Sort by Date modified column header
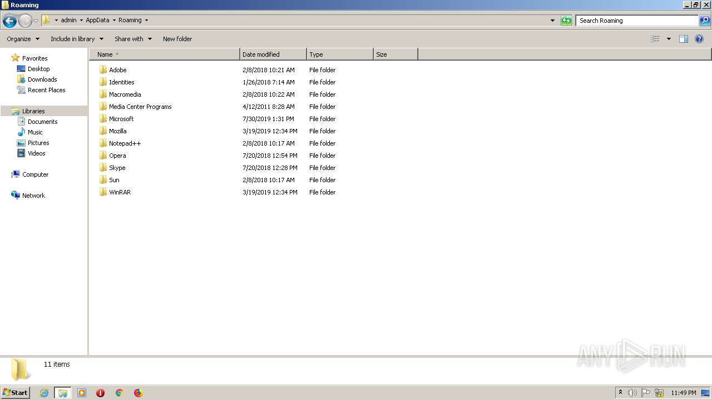The image size is (712, 400). [x=273, y=54]
